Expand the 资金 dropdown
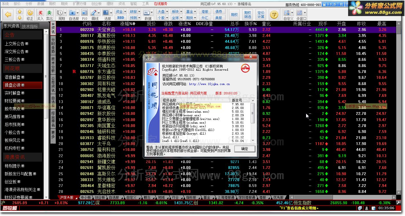This screenshot has height=216, width=405. click(125, 12)
